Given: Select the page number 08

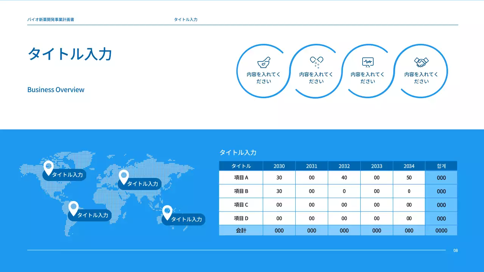Looking at the screenshot, I should 456,250.
